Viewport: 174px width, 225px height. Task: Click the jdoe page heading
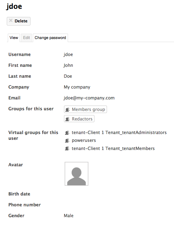(14, 6)
